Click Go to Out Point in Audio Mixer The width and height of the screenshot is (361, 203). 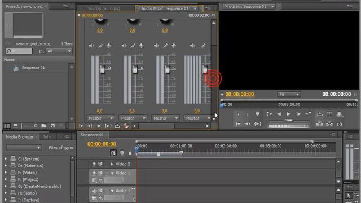[90, 126]
